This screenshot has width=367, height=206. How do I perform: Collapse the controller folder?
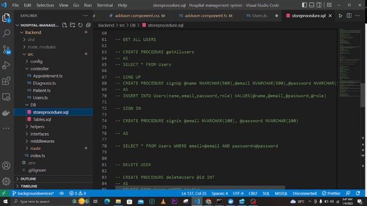click(x=40, y=69)
